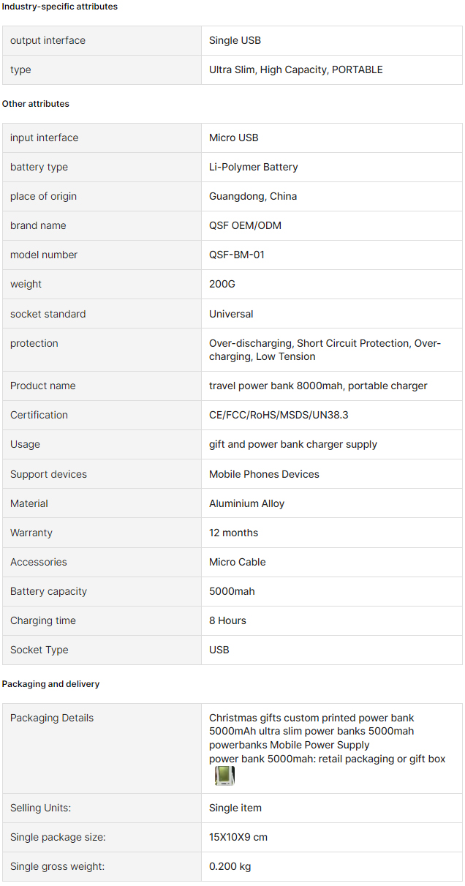The height and width of the screenshot is (886, 465).
Task: Select the 'Other attributes' section heading
Action: (36, 104)
